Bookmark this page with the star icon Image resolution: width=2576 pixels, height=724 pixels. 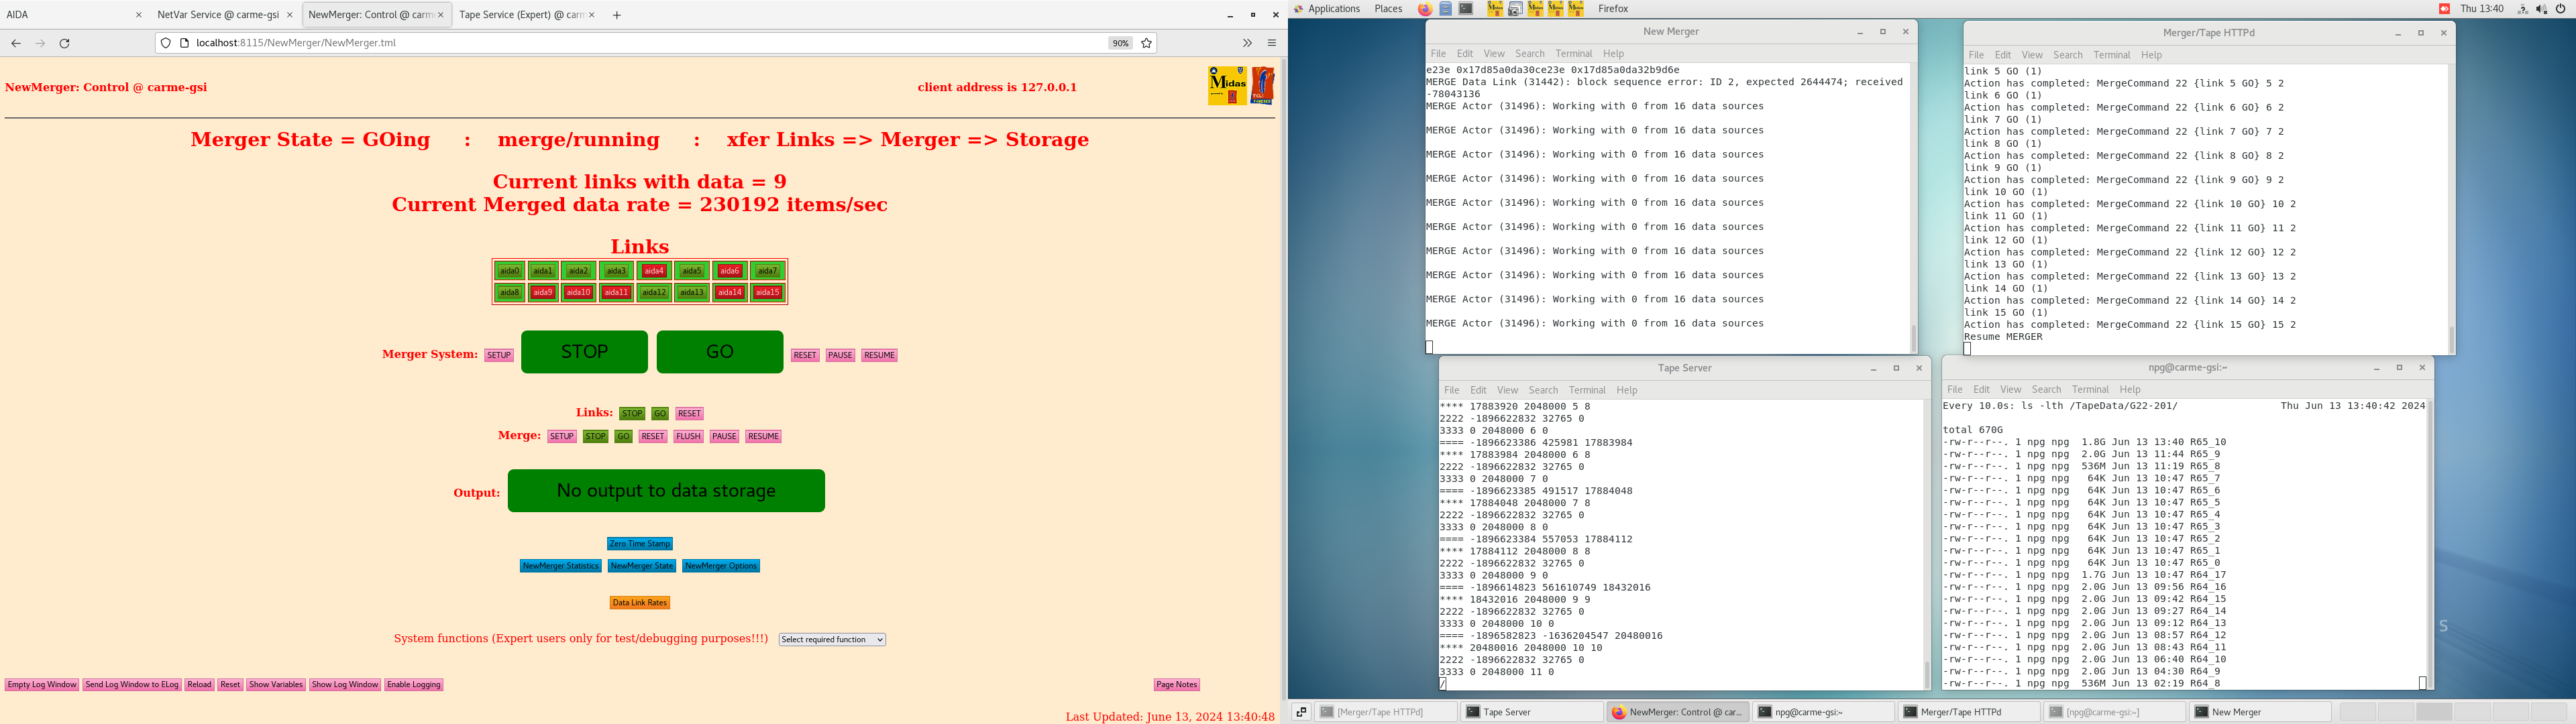pyautogui.click(x=1147, y=43)
